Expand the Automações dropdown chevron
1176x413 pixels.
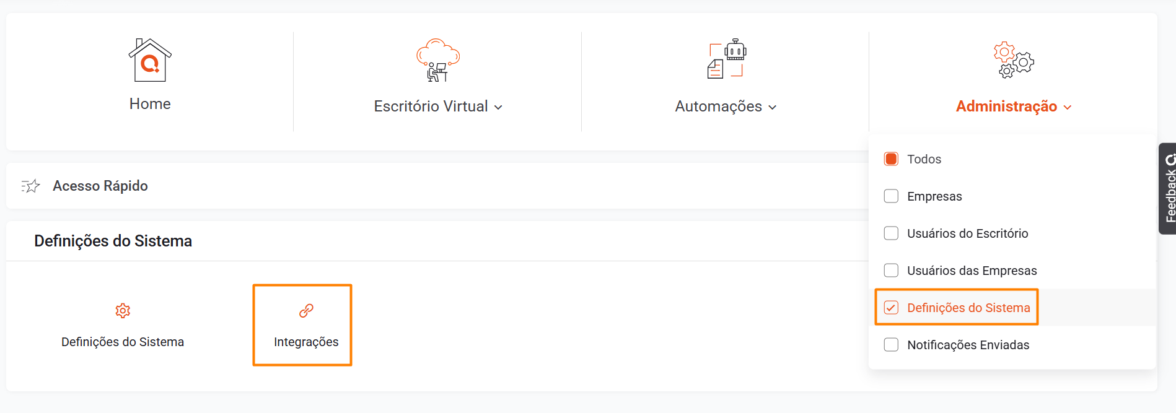[x=772, y=107]
